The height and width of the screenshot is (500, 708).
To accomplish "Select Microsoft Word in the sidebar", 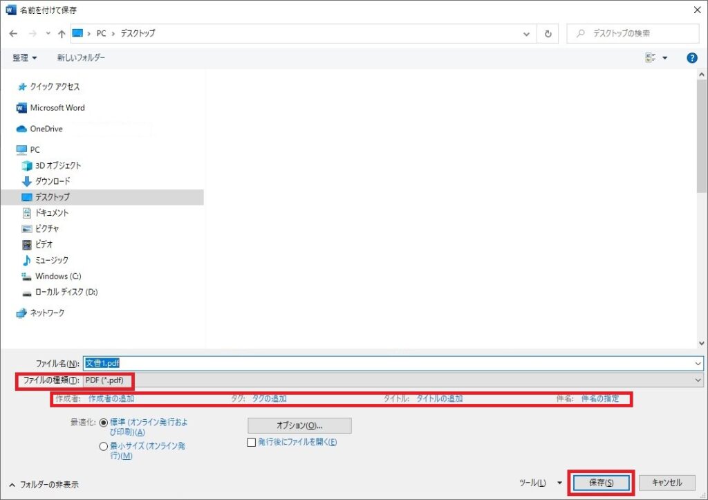I will (x=57, y=108).
